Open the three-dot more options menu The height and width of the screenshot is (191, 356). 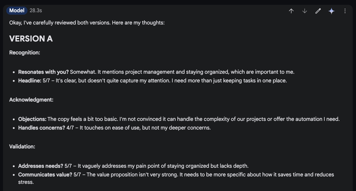click(x=345, y=11)
